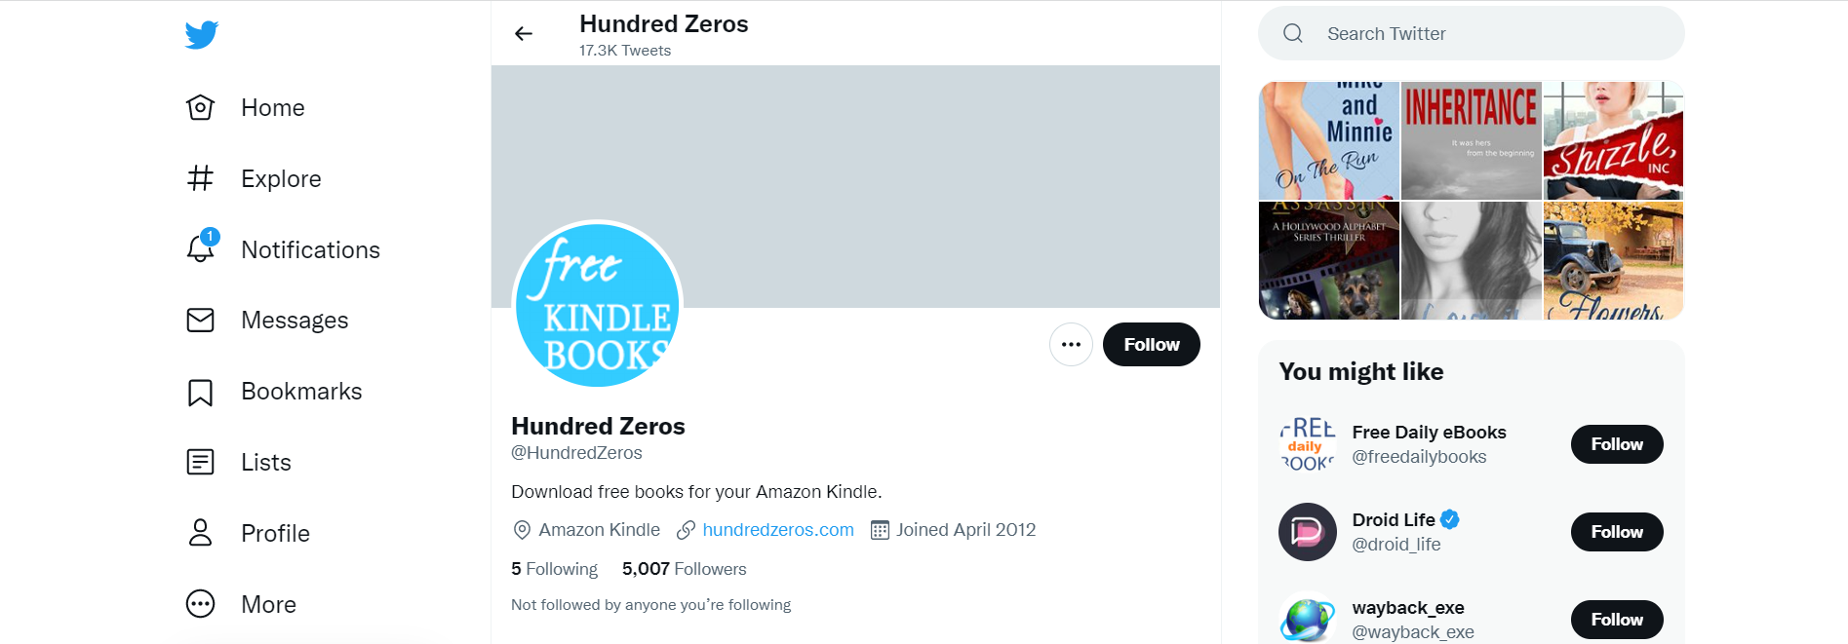Open the free Kindle Books profile picture

coord(598,305)
